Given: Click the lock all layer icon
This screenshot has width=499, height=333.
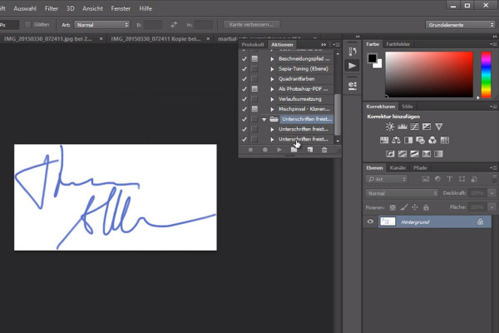Looking at the screenshot, I should [426, 207].
